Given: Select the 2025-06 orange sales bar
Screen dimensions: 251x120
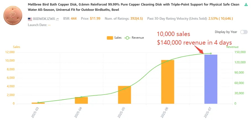Looking at the screenshot, I should pyautogui.click(x=168, y=82).
